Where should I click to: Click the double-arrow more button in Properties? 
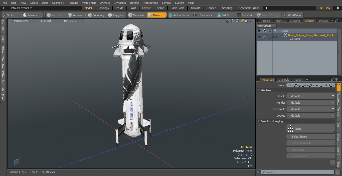(332, 163)
